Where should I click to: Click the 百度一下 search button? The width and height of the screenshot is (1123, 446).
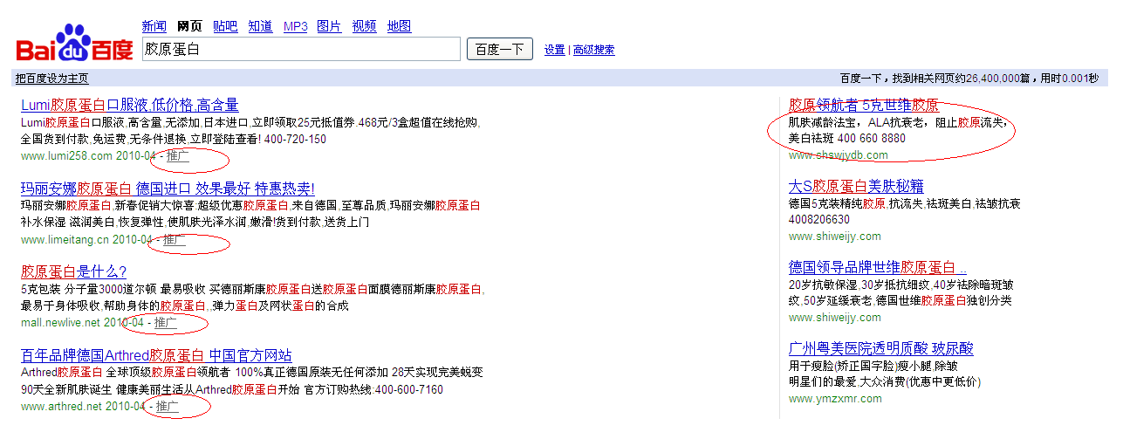[500, 49]
